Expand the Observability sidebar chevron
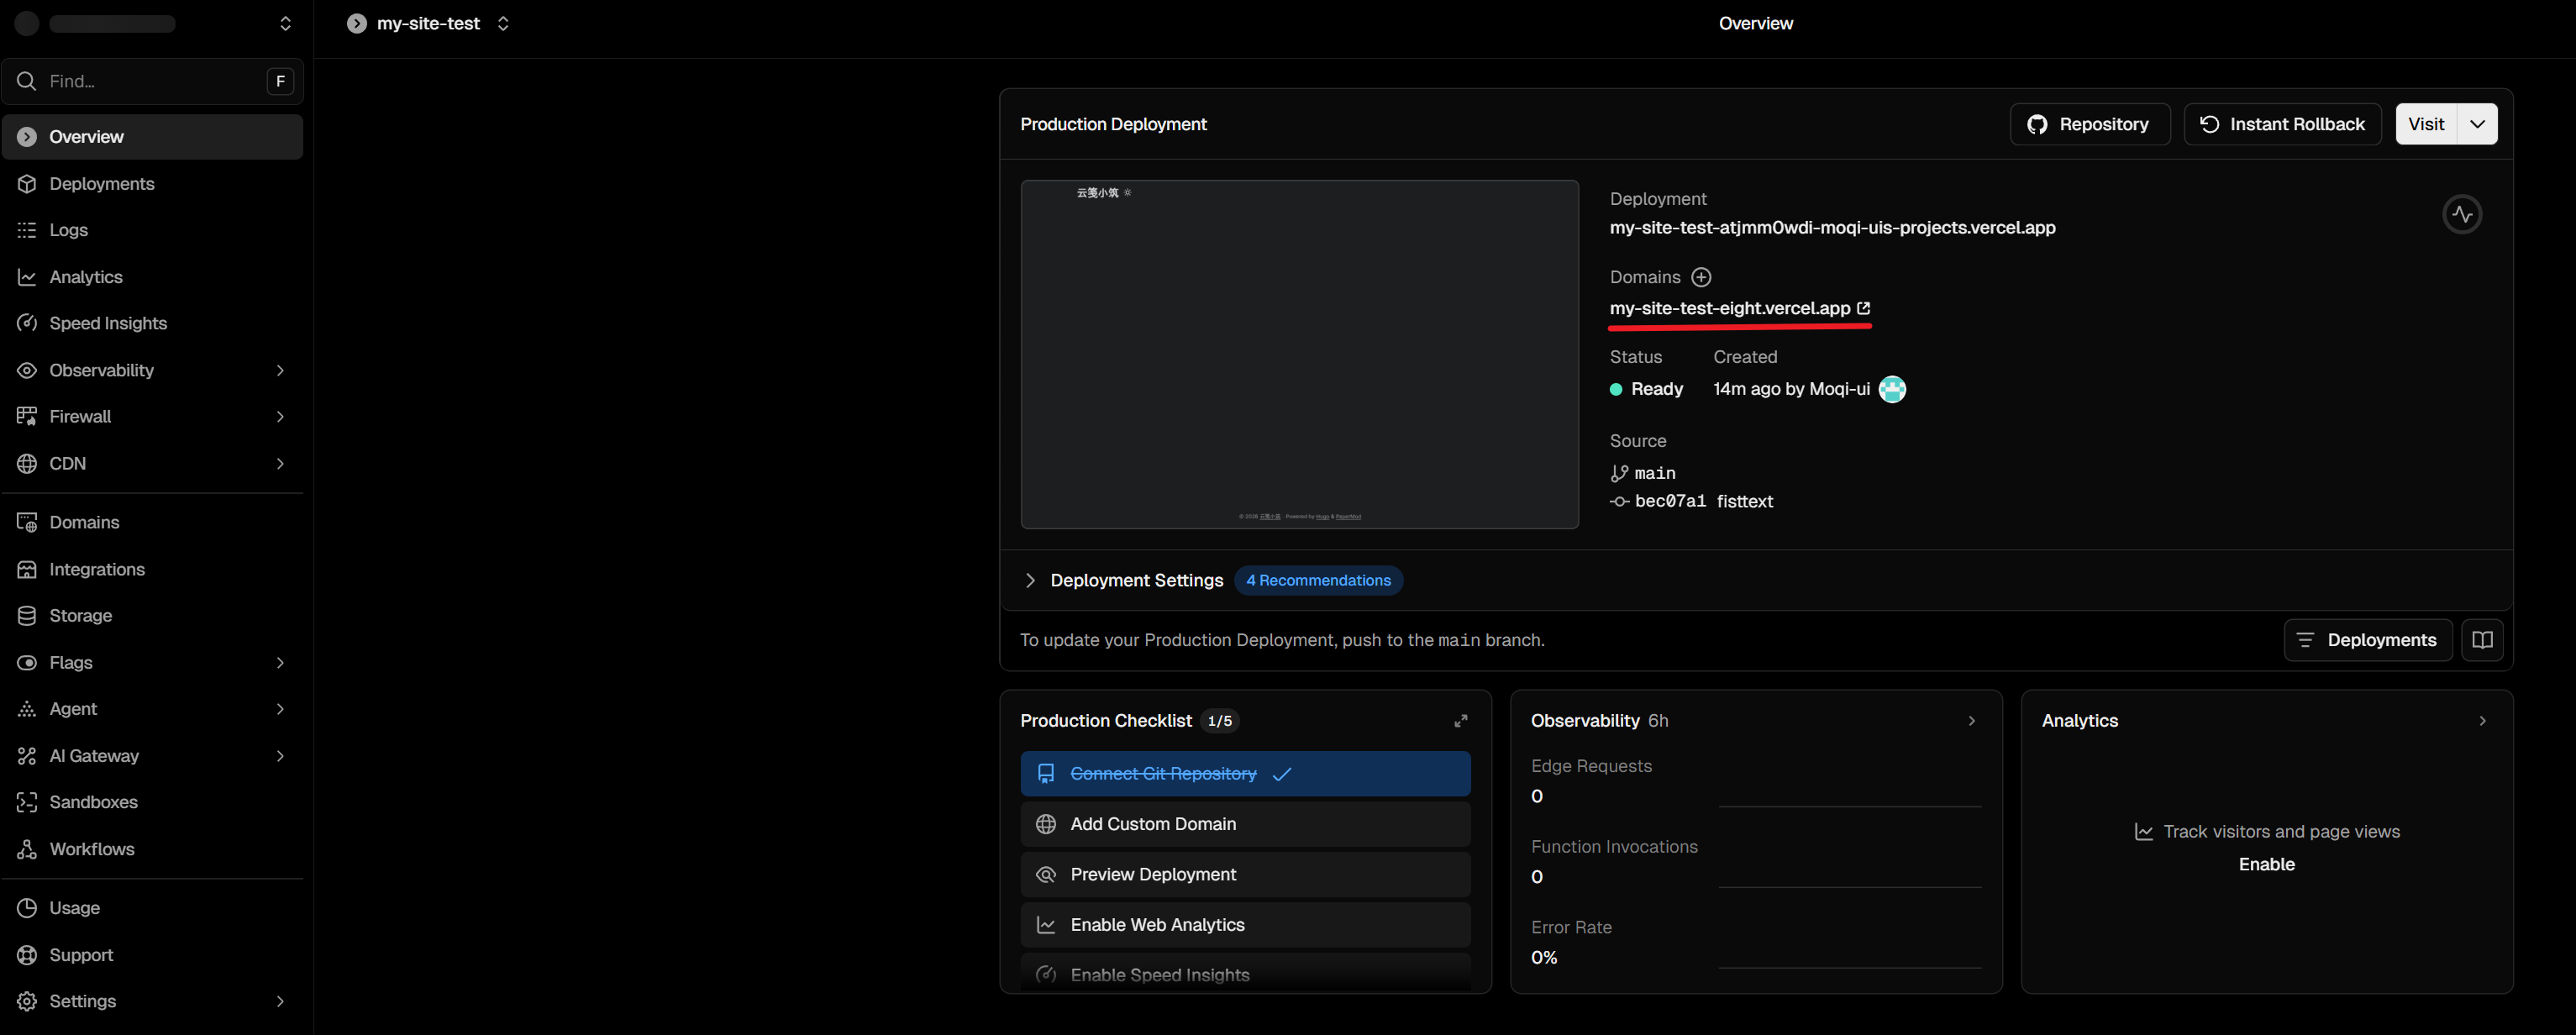Screen dimensions: 2576x1035 click(280, 370)
